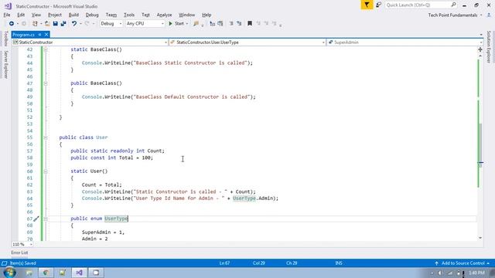Save Program.cs with the disk icon
The image size is (495, 278).
click(55, 24)
